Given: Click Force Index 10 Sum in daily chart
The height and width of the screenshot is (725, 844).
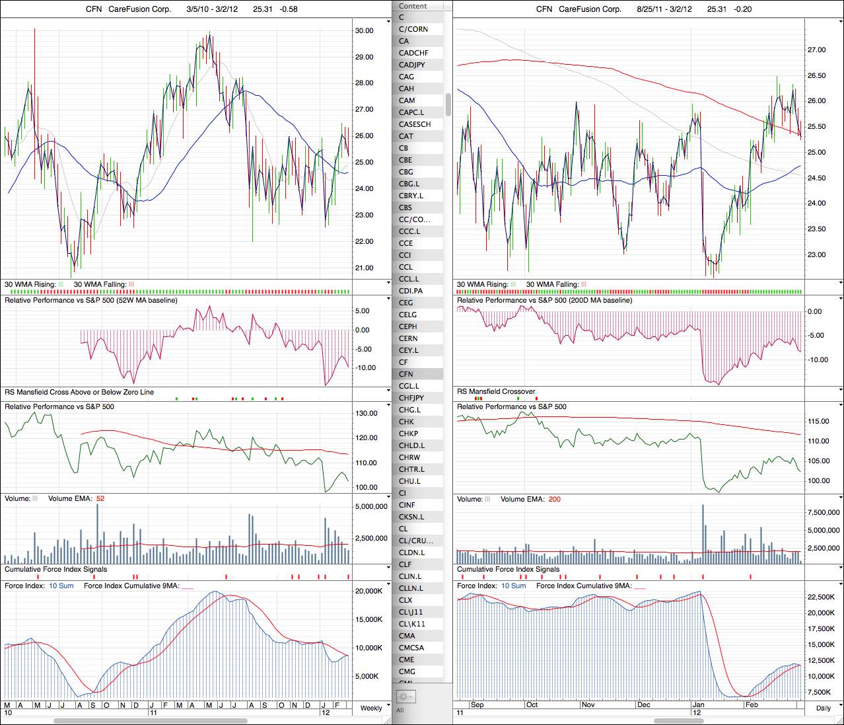Looking at the screenshot, I should [513, 586].
